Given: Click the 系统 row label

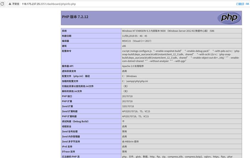Looking at the screenshot, I should [x=64, y=31].
